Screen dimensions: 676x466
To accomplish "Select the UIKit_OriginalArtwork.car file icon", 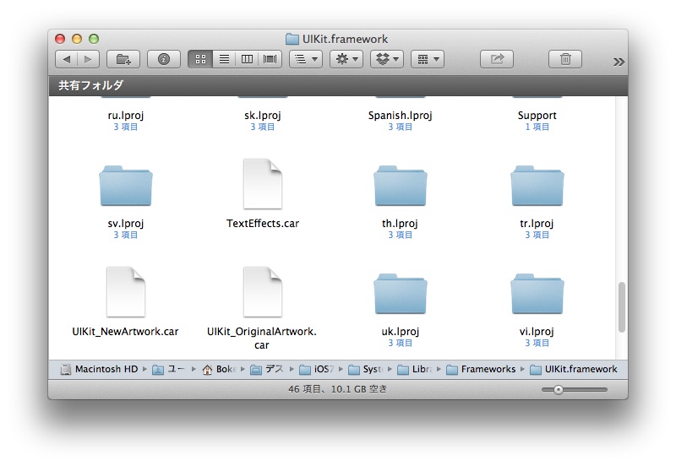I will pos(263,292).
